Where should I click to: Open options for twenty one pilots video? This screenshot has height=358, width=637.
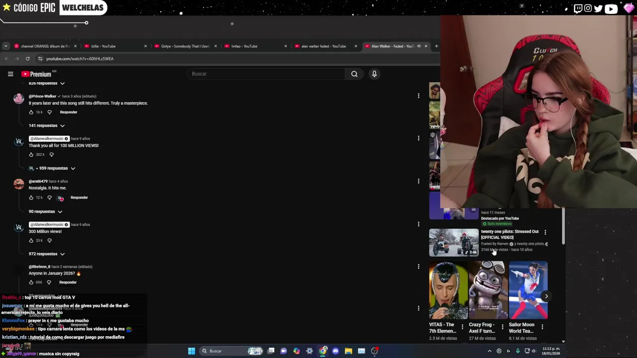click(x=545, y=232)
